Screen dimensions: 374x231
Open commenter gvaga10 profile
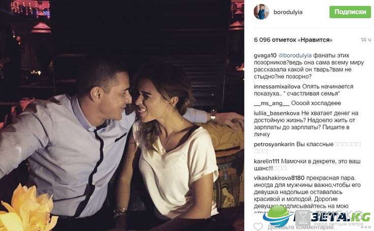(x=265, y=55)
